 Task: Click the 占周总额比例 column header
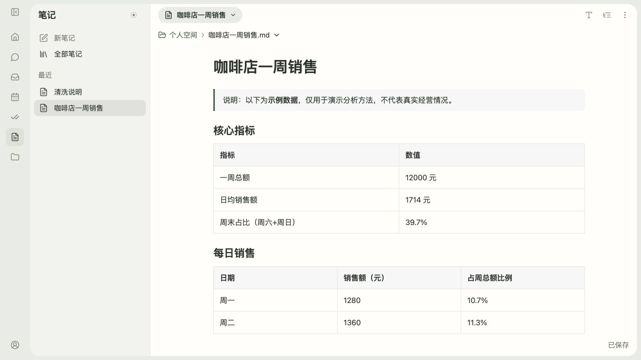tap(523, 278)
